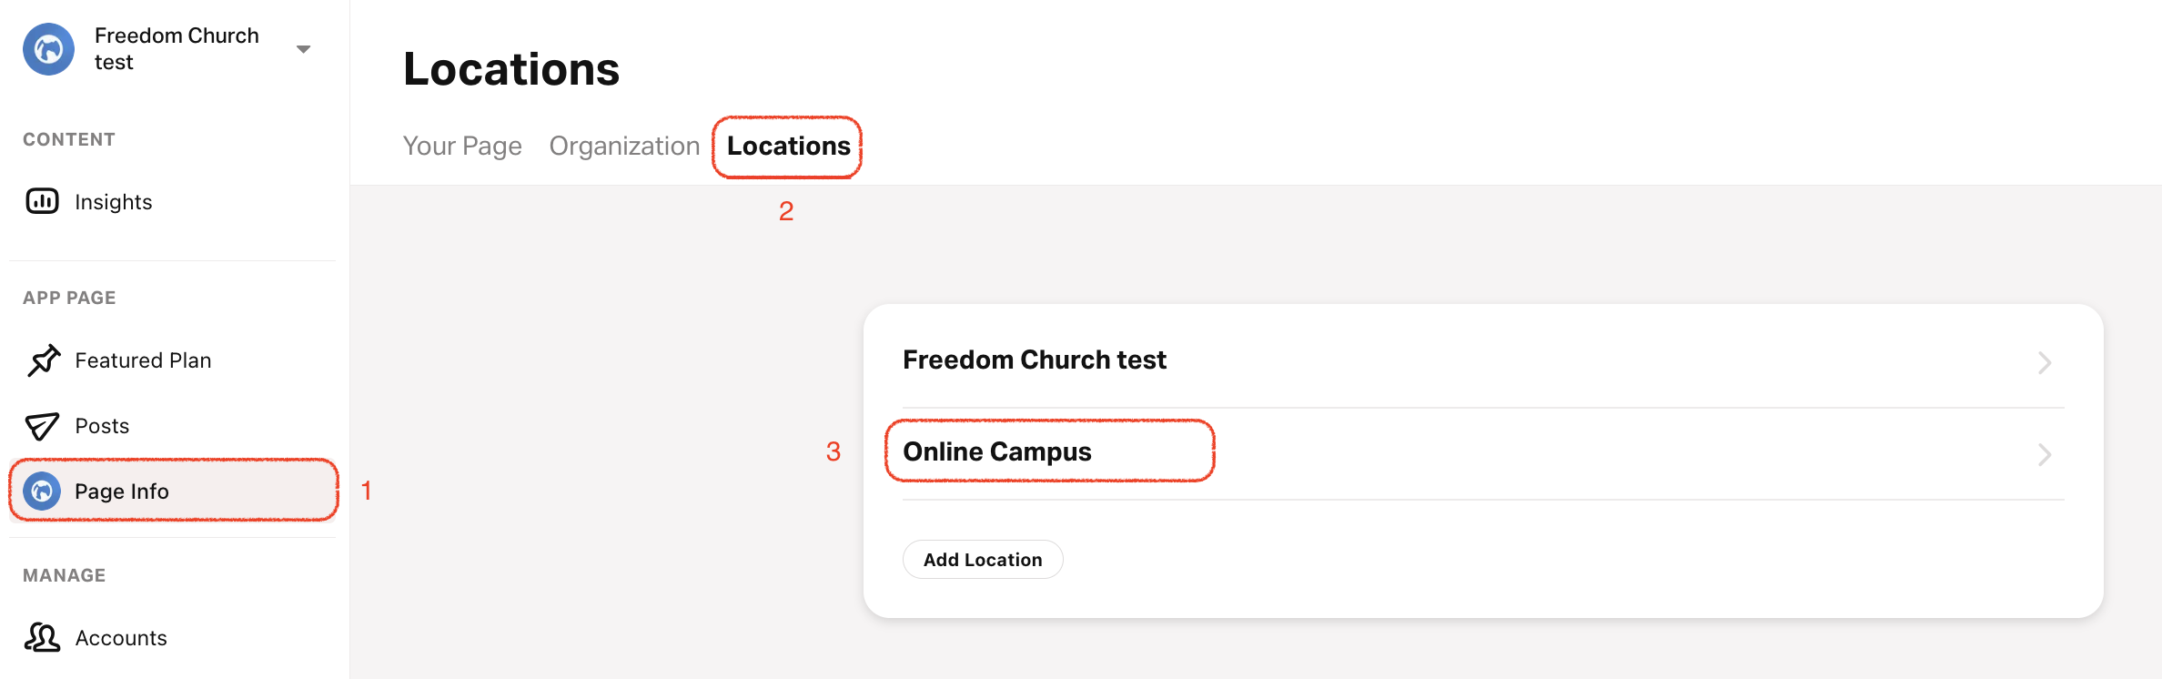Expand the Freedom Church test organization dropdown

[304, 49]
